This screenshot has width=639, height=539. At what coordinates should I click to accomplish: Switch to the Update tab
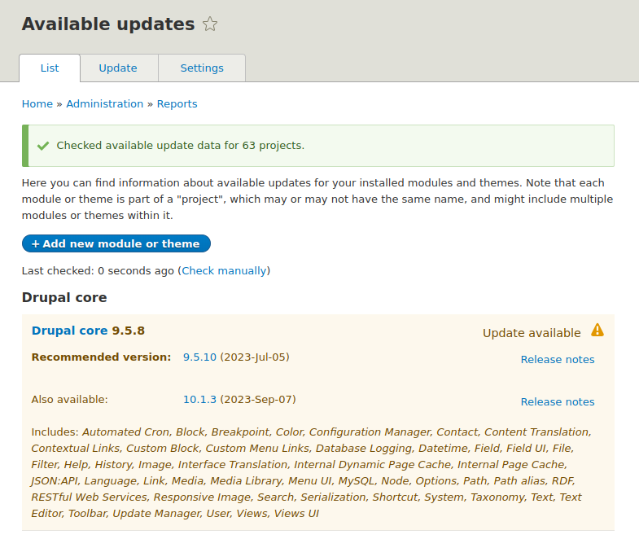coord(118,68)
